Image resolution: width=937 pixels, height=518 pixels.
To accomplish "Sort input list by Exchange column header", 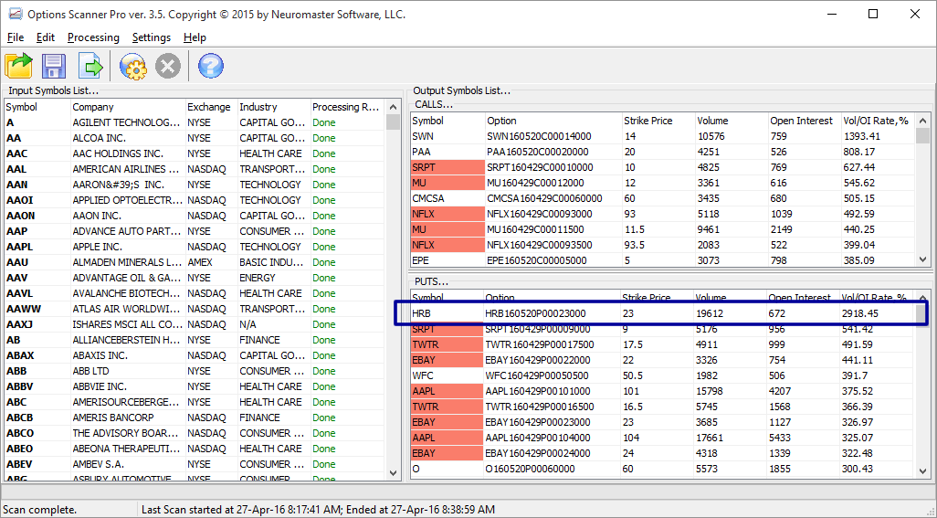I will pyautogui.click(x=212, y=107).
